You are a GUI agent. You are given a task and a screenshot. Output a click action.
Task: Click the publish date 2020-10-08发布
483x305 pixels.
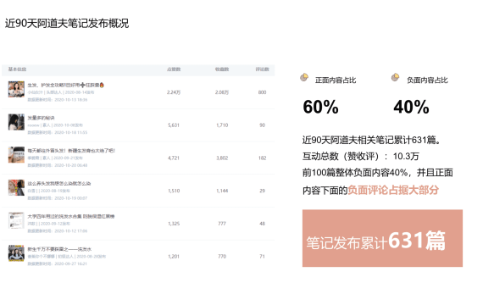coord(68,125)
